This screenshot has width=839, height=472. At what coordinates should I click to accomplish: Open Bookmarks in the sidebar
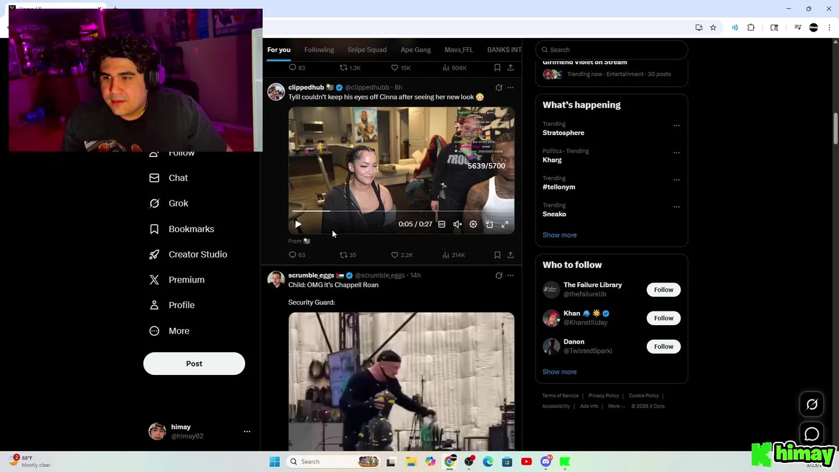[x=182, y=229]
